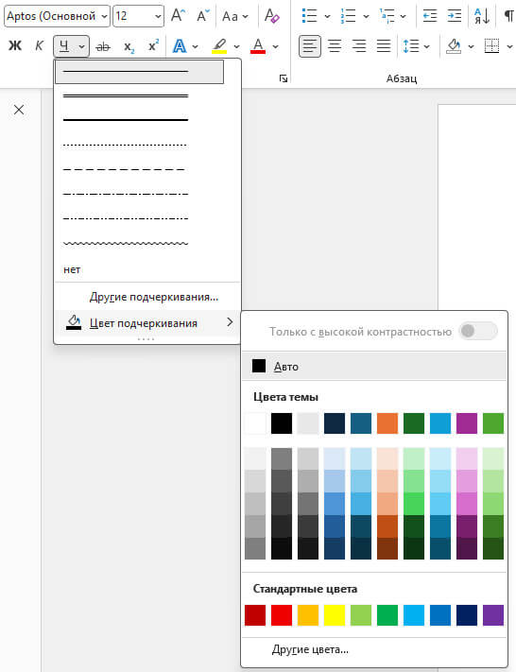Expand the font color dropdown arrow
Screen dimensions: 516x672
[x=276, y=46]
